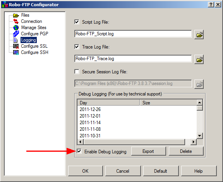
Task: Go to the Manage Sites page
Action: click(34, 28)
